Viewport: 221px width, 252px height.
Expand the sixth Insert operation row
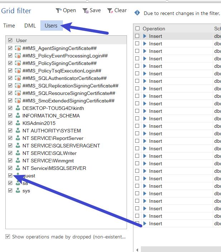pos(145,74)
